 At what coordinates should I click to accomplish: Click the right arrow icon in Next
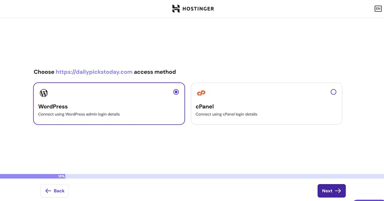pyautogui.click(x=338, y=191)
